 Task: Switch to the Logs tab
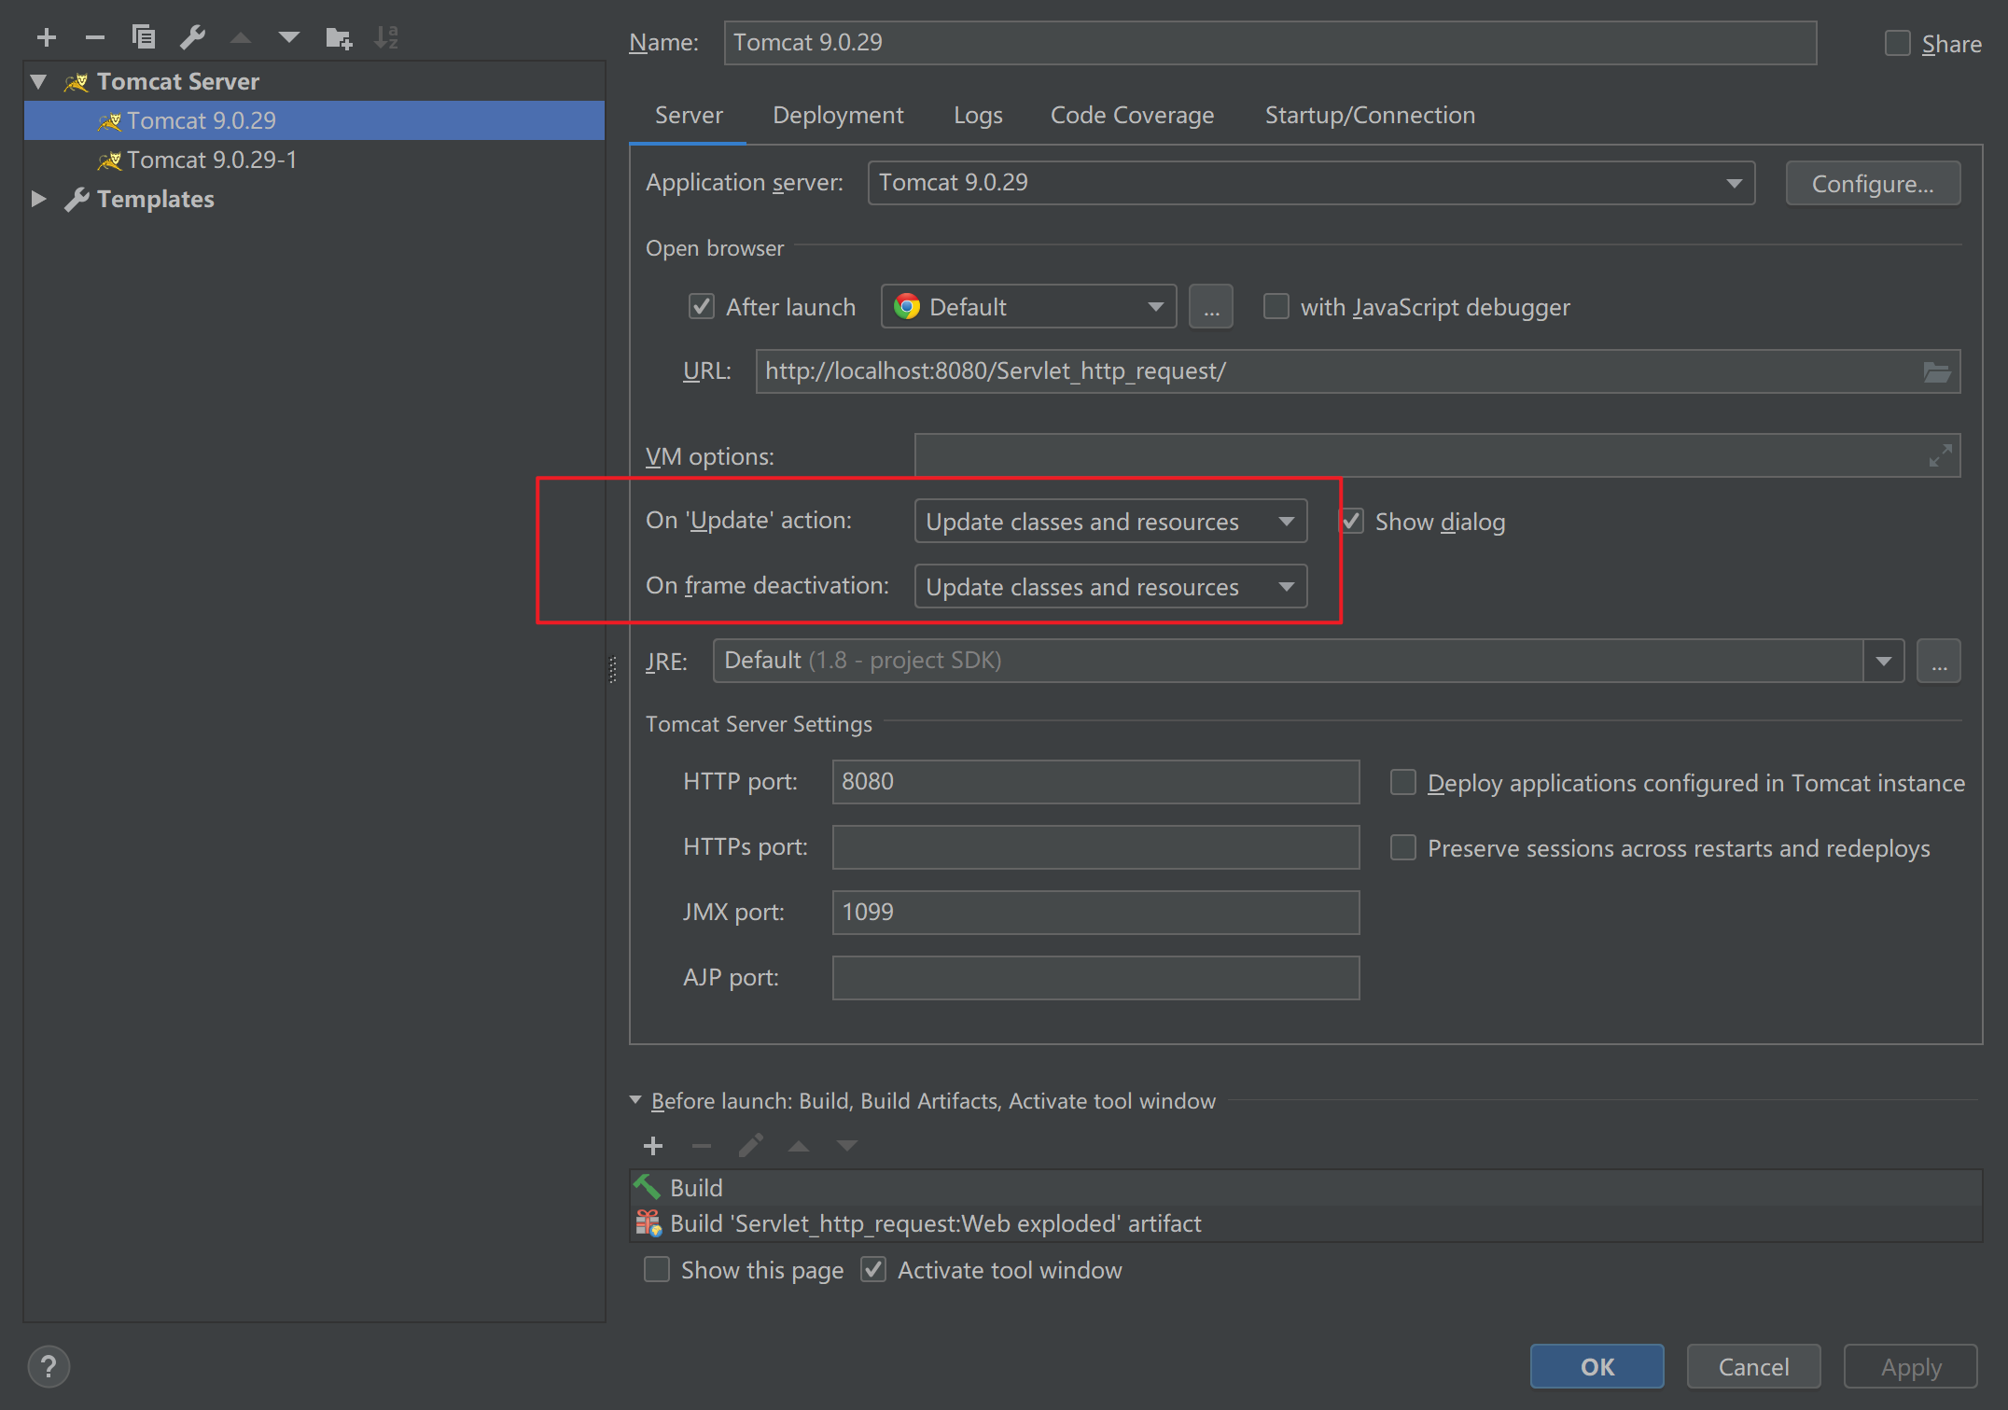point(978,116)
